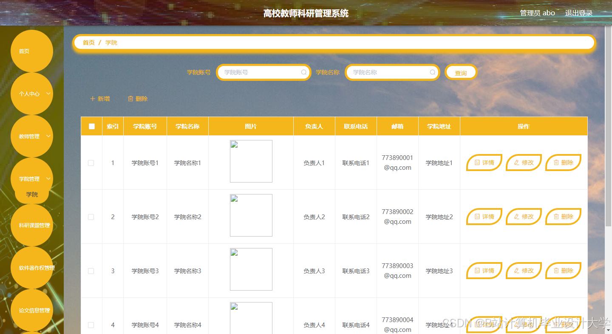Click the 学院地址 column header
This screenshot has width=612, height=334.
point(439,126)
